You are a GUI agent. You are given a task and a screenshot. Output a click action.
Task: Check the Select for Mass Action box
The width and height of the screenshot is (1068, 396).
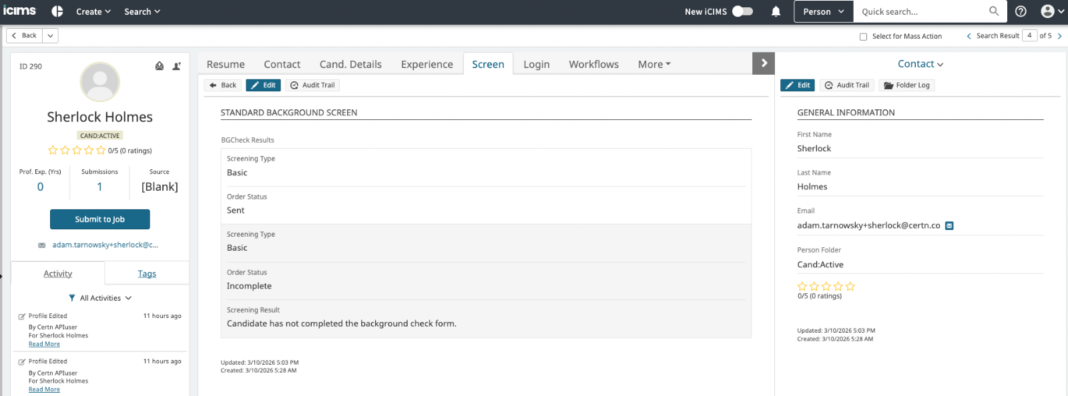863,37
